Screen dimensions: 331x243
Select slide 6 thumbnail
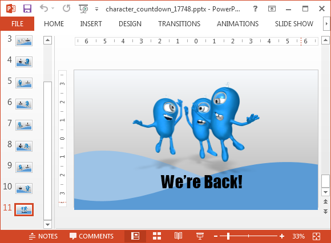pyautogui.click(x=24, y=104)
